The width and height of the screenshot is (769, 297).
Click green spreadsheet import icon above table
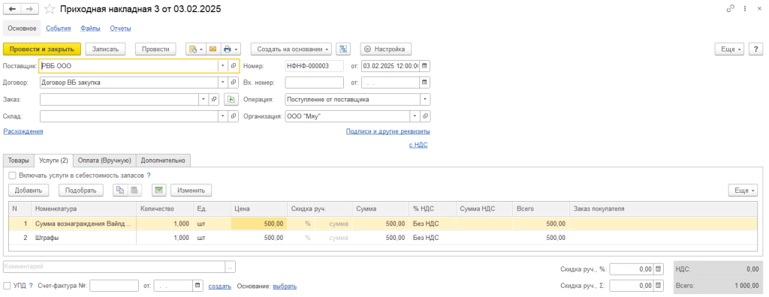click(x=159, y=190)
